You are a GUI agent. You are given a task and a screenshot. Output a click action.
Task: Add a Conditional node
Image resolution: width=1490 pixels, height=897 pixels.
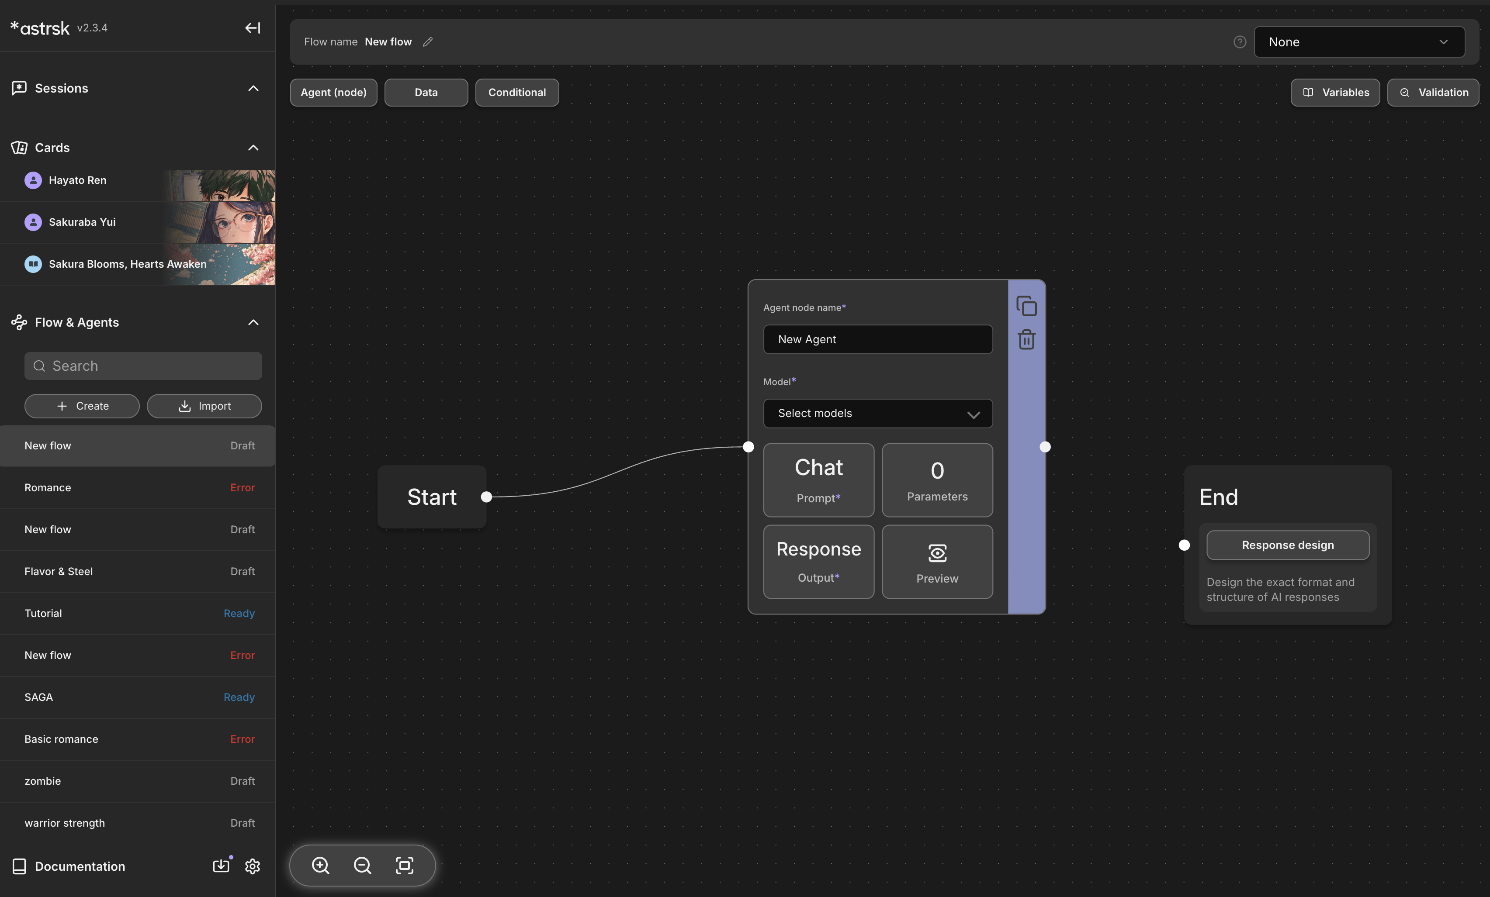(516, 93)
